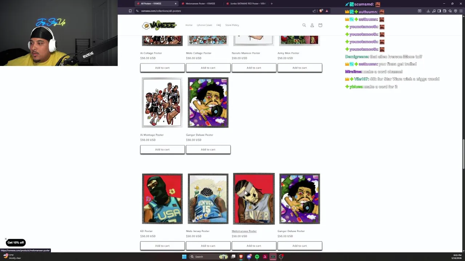Add Melo Collage Poster to cart

208,68
